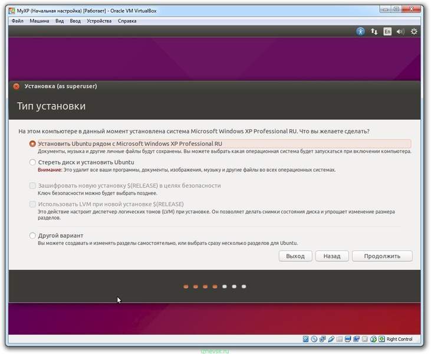Click the network connection arrows indicator
This screenshot has height=354, width=431.
(x=374, y=32)
